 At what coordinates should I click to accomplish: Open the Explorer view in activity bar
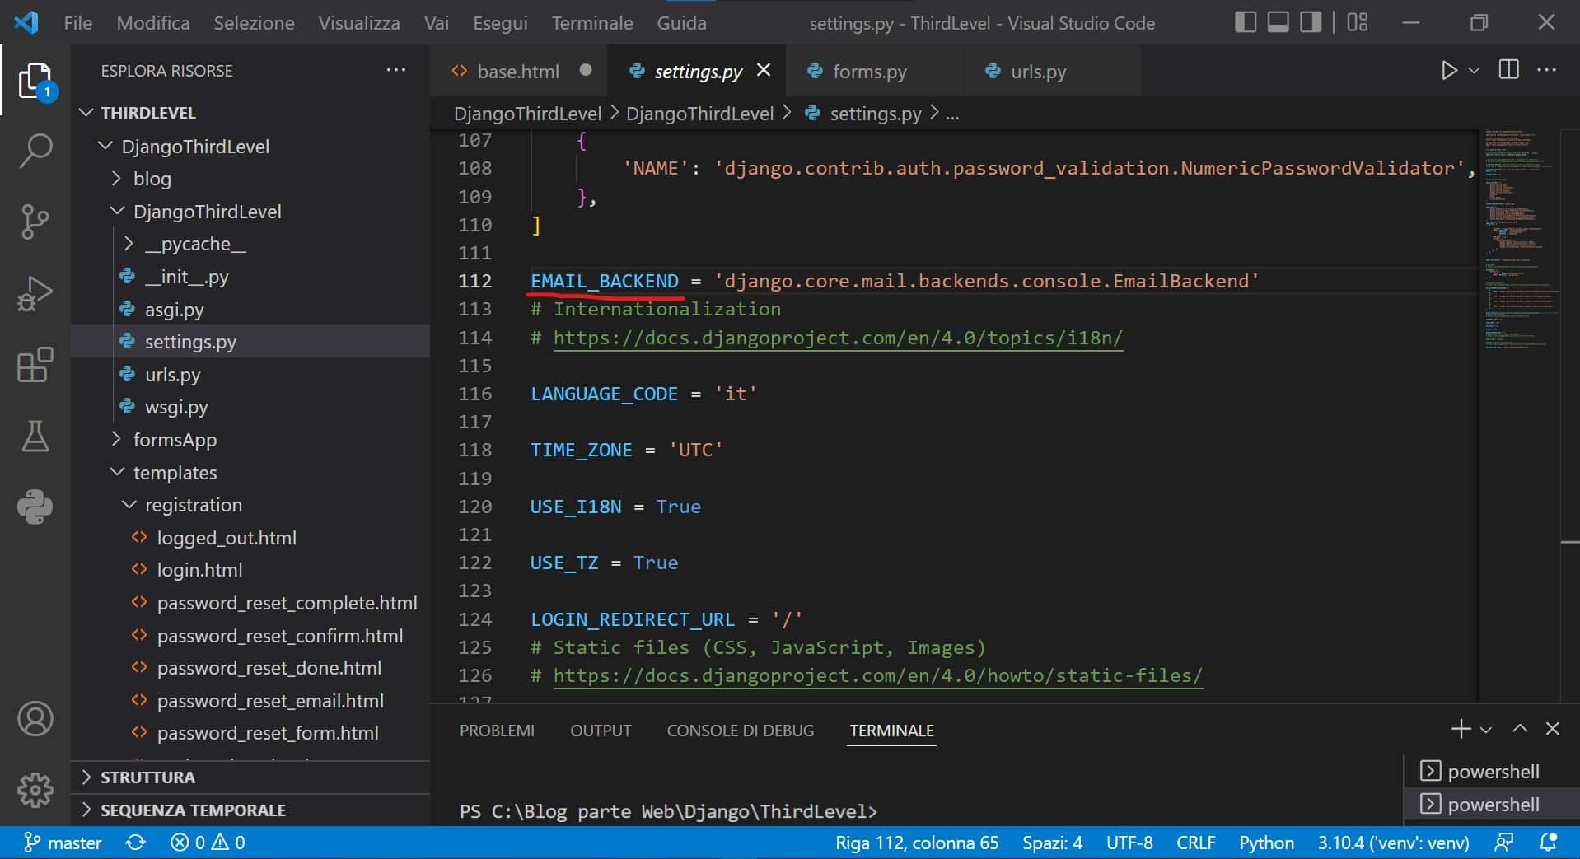pos(35,82)
